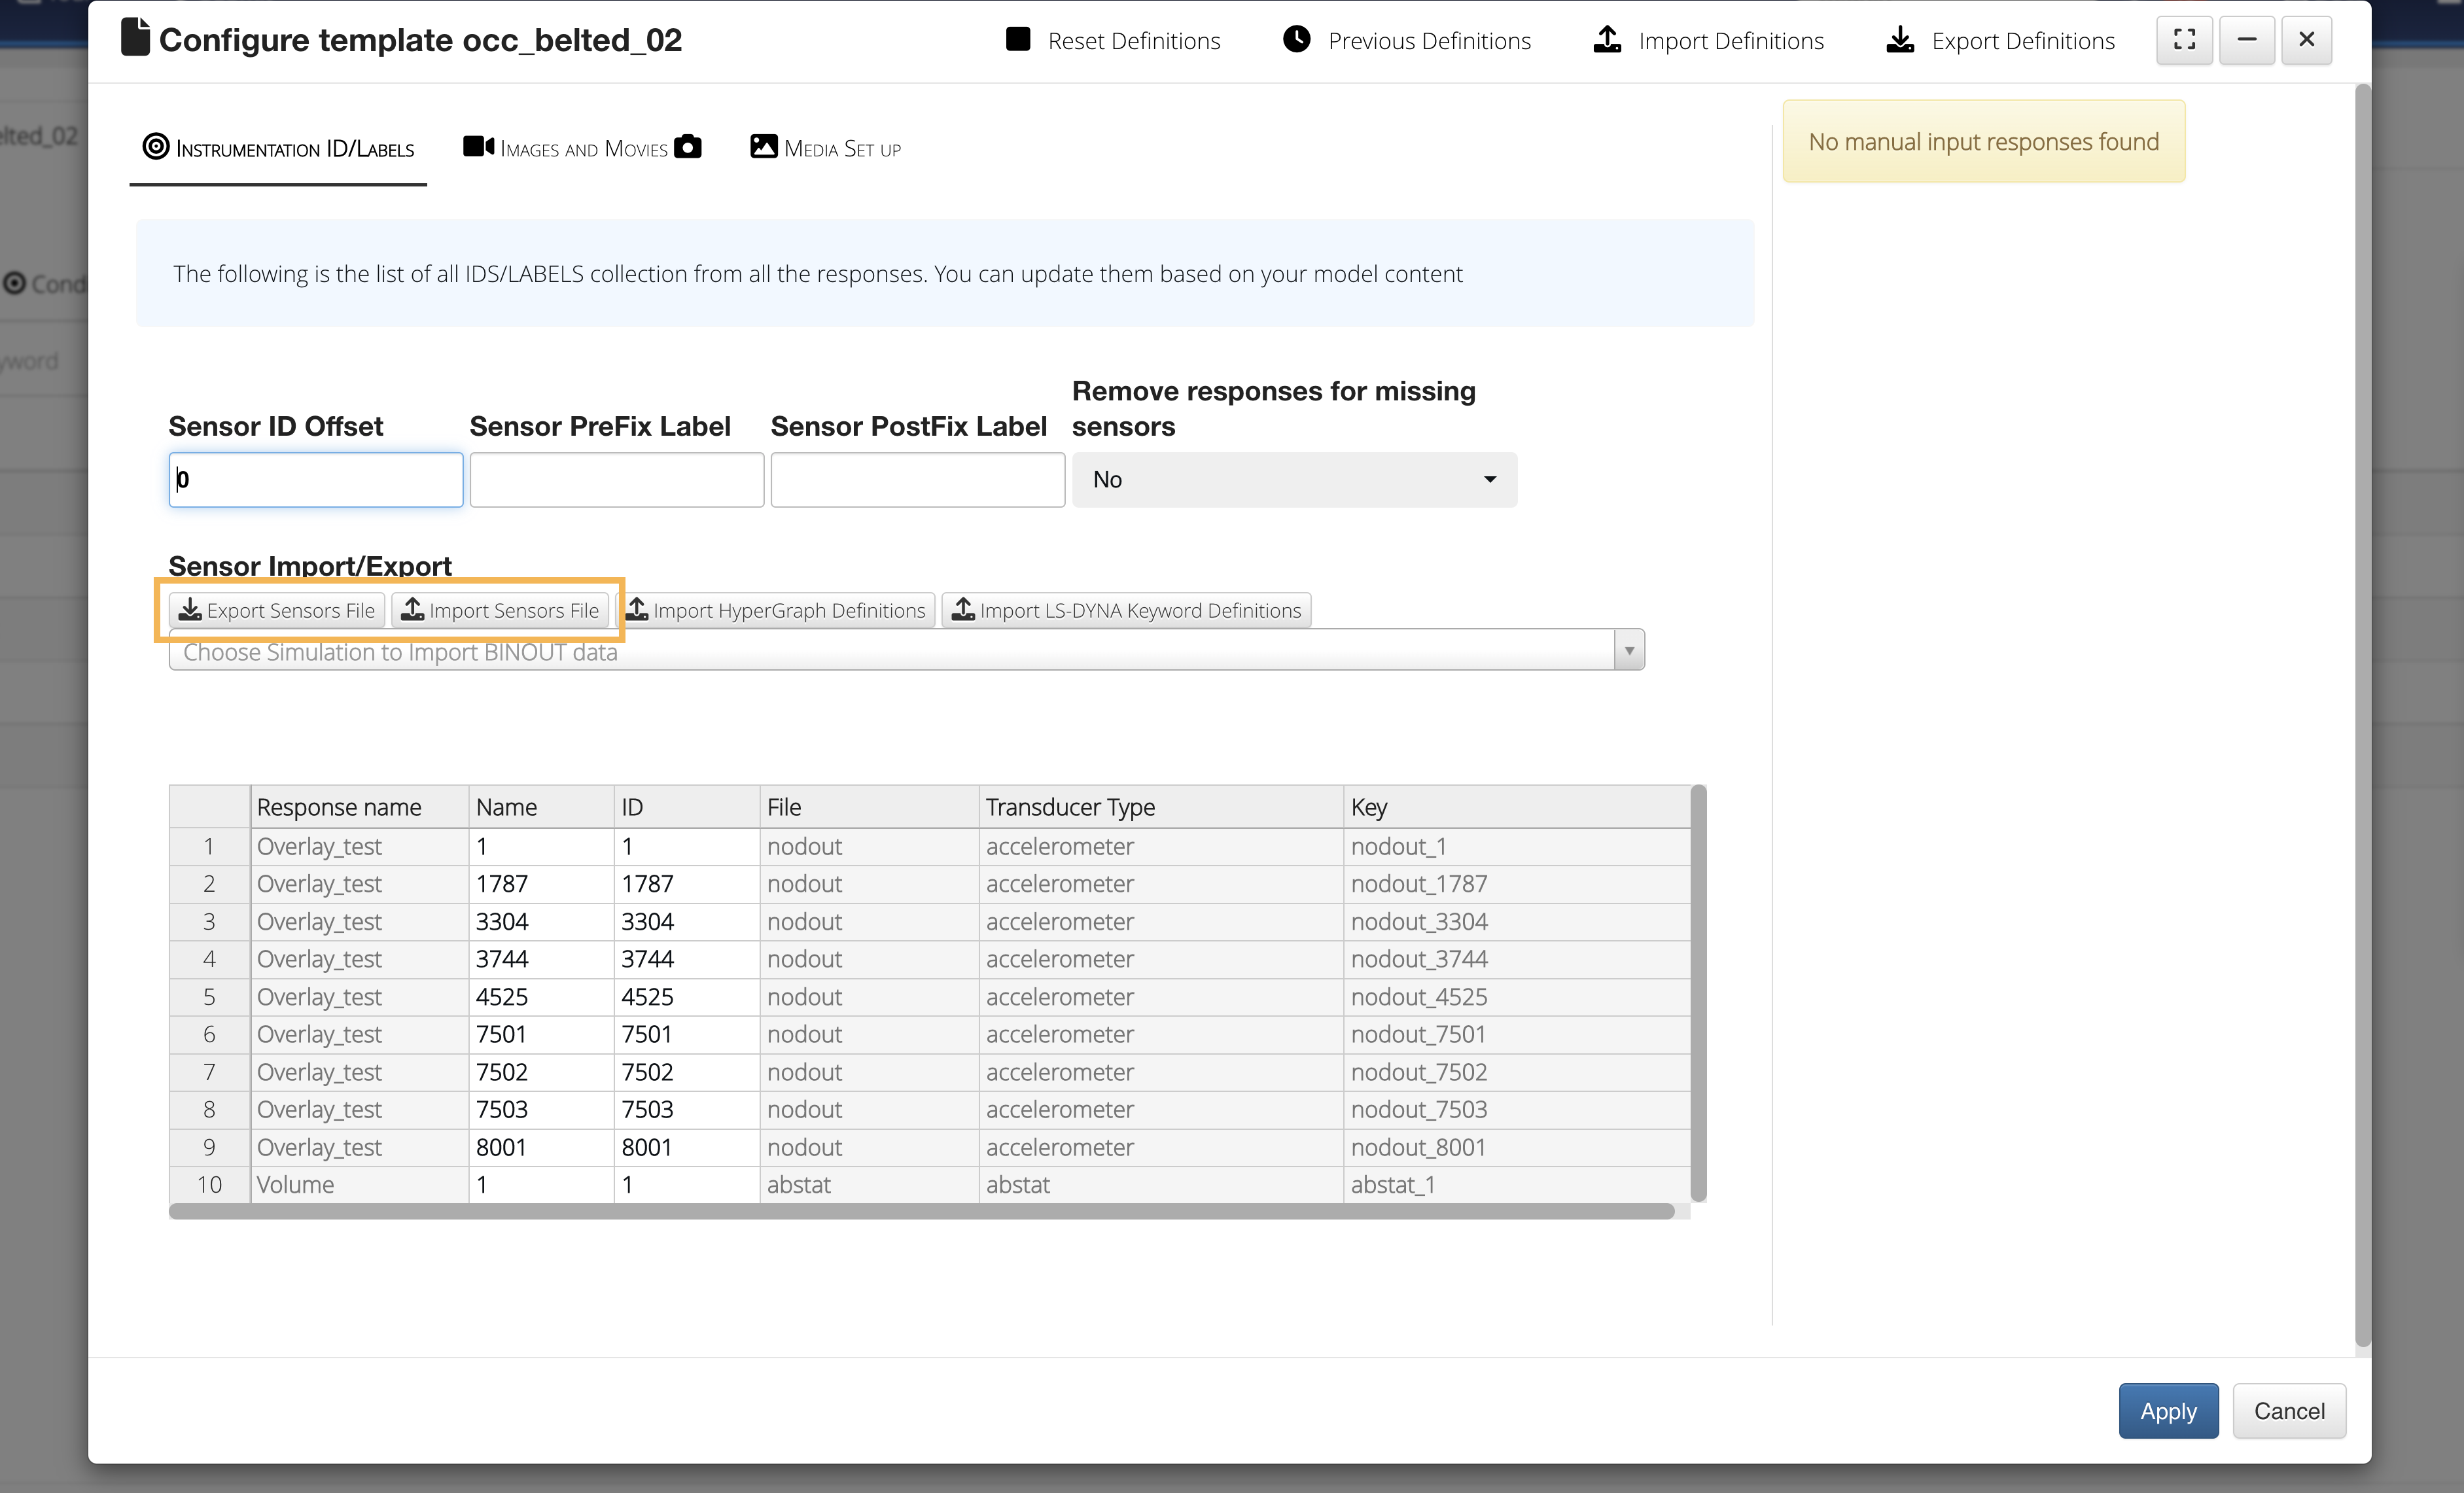Screen dimensions: 2464x1493
Task: Click Export Sensors File button
Action: point(277,610)
